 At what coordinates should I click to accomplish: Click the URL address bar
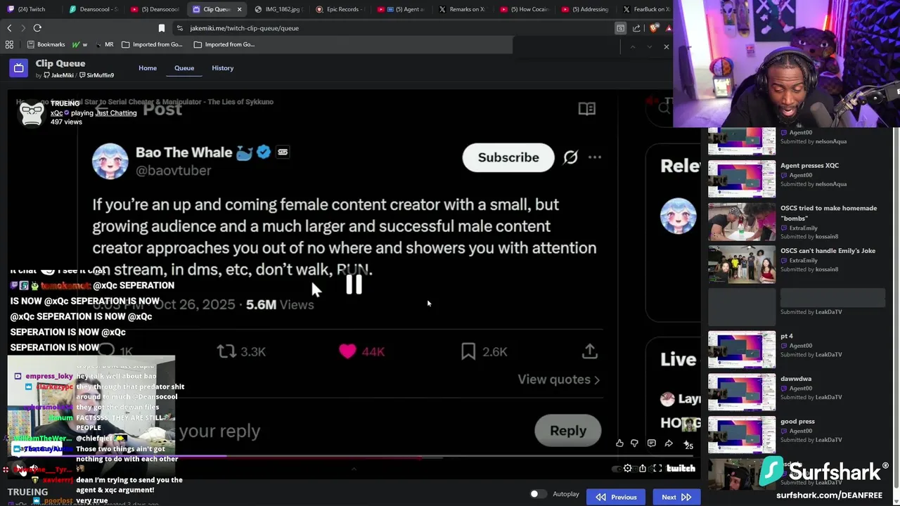click(394, 28)
